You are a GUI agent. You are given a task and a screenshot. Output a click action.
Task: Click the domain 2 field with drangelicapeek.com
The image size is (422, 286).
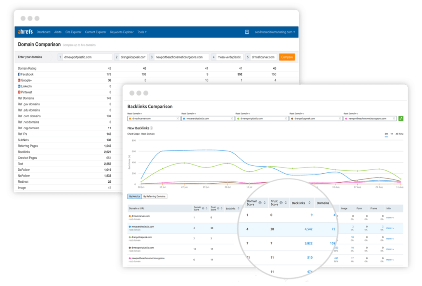click(130, 57)
